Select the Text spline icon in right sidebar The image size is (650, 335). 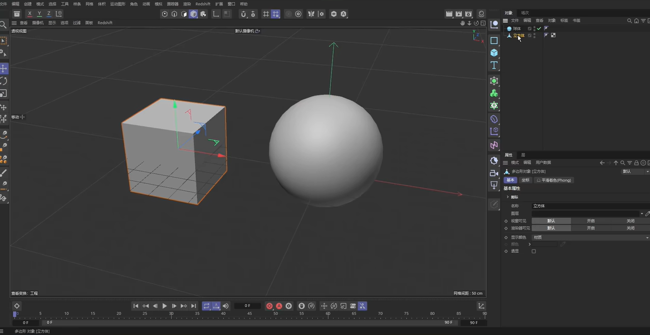click(493, 65)
